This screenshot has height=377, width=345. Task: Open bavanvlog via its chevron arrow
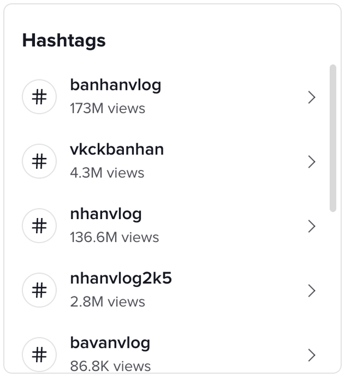pos(312,355)
